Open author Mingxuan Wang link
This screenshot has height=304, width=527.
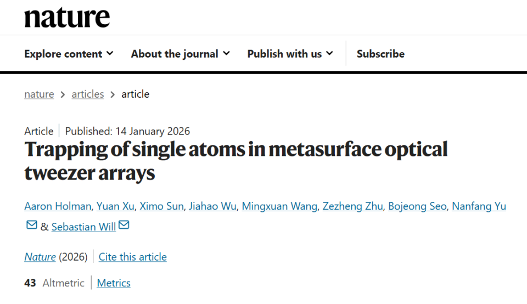(281, 206)
